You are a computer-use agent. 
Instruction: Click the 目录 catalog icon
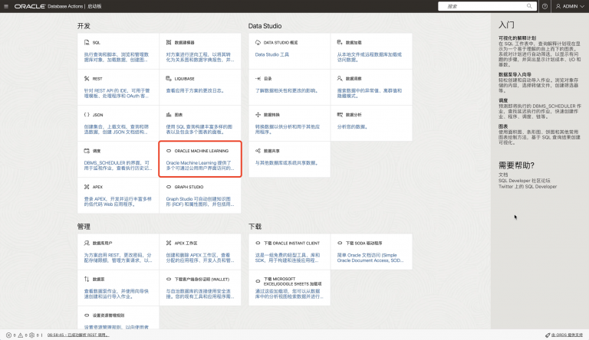point(258,78)
